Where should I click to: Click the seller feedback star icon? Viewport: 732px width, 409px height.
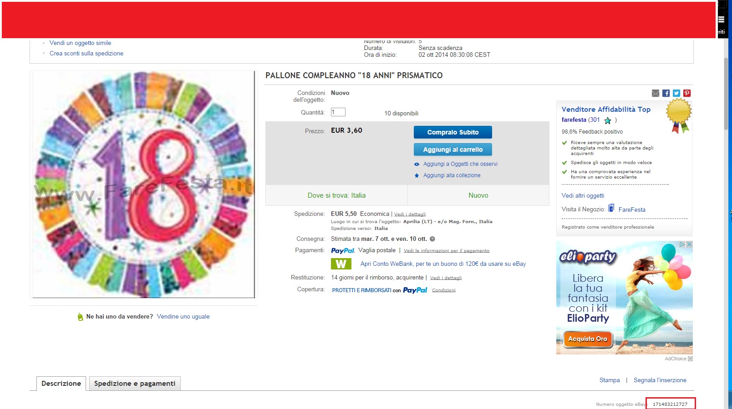[x=608, y=120]
